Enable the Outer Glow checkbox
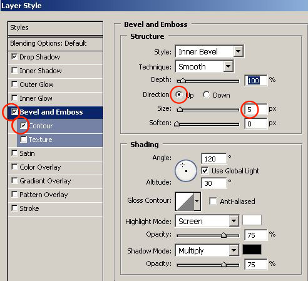 point(14,84)
